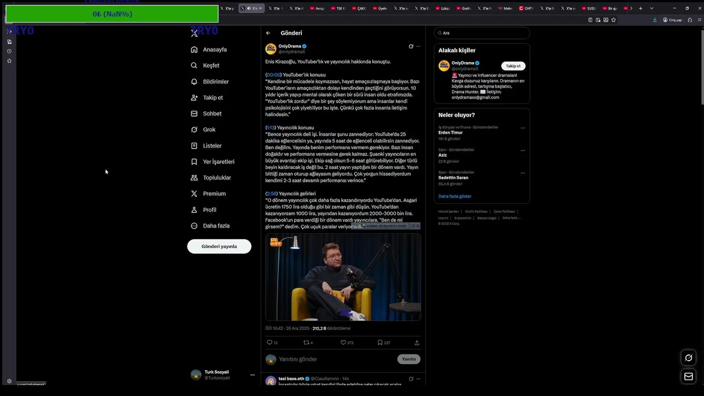
Task: Open browser sidebar settings gear
Action: (9, 381)
